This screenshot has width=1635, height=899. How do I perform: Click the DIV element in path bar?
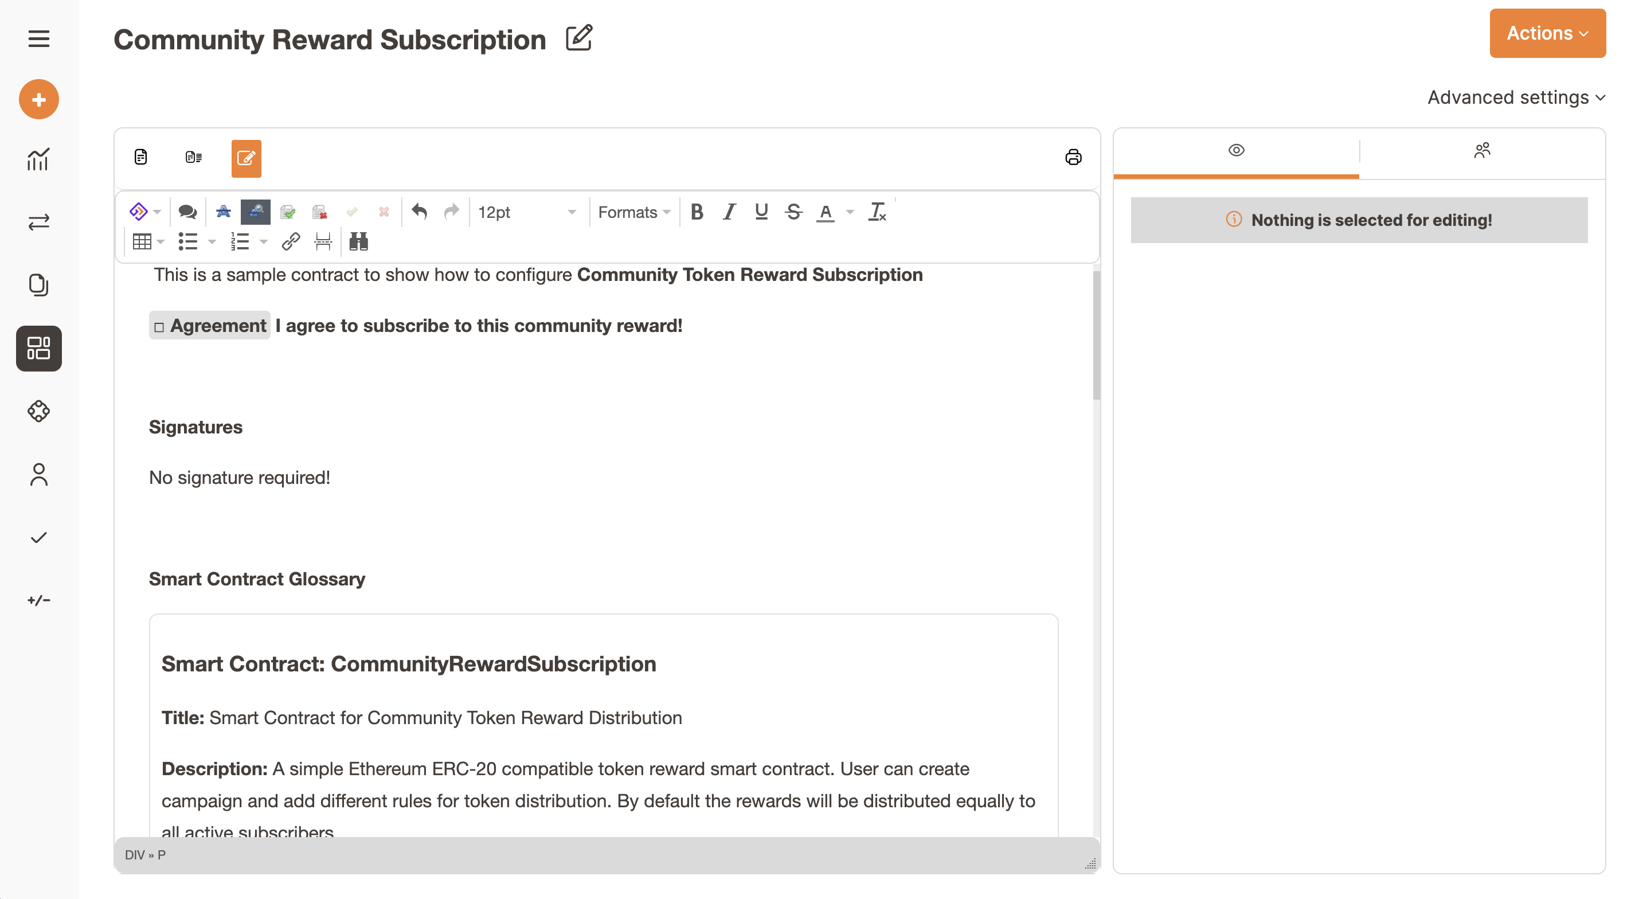click(x=135, y=854)
